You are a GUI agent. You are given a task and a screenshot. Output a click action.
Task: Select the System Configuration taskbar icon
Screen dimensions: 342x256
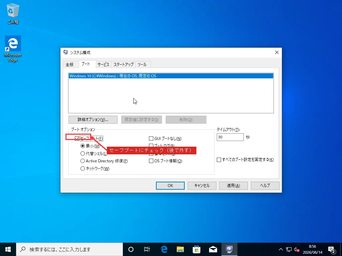pos(229,249)
